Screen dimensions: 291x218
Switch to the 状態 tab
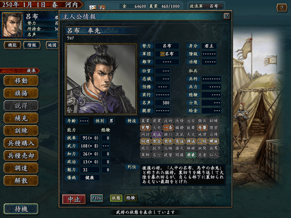116,198
